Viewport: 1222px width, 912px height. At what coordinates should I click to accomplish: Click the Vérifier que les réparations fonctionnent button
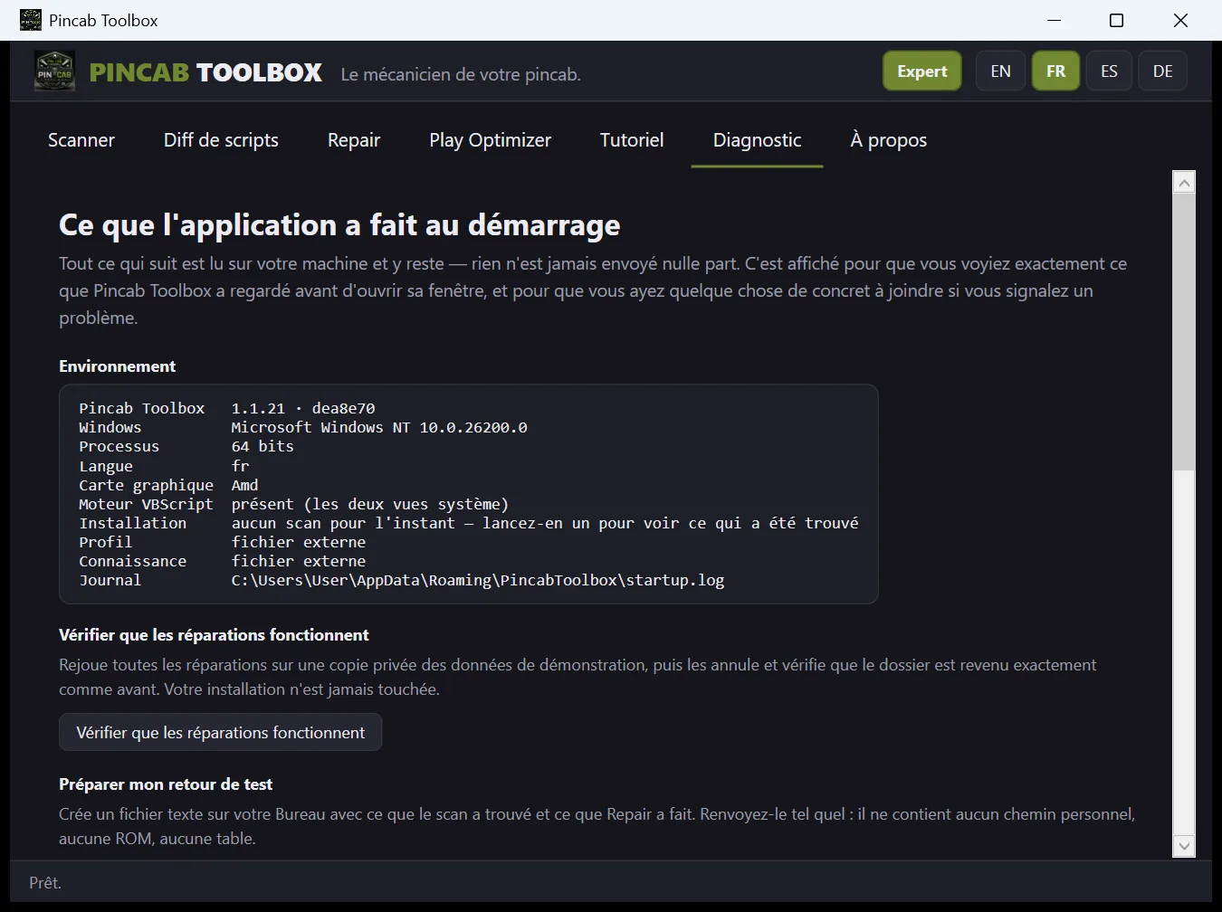click(x=220, y=733)
